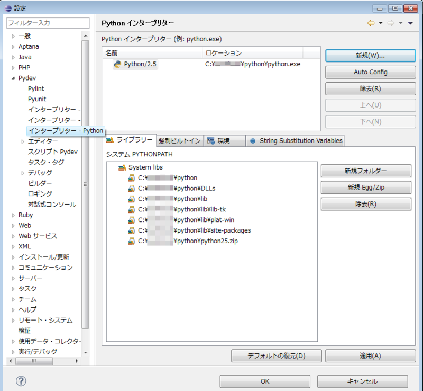Click the OK button
The image size is (423, 391).
(265, 381)
